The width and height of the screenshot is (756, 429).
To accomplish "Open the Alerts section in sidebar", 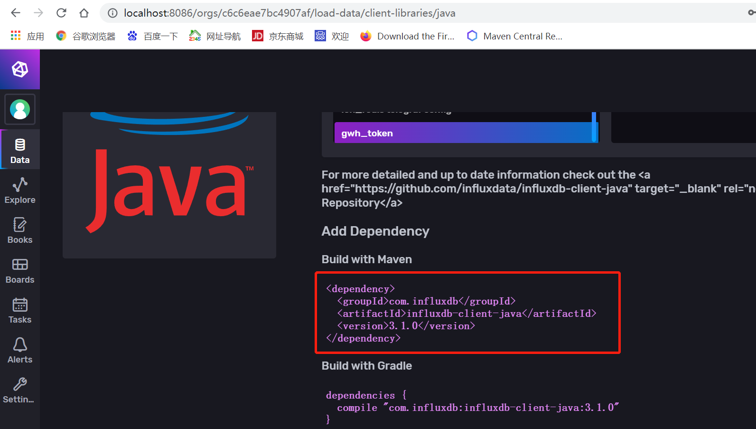I will 20,350.
